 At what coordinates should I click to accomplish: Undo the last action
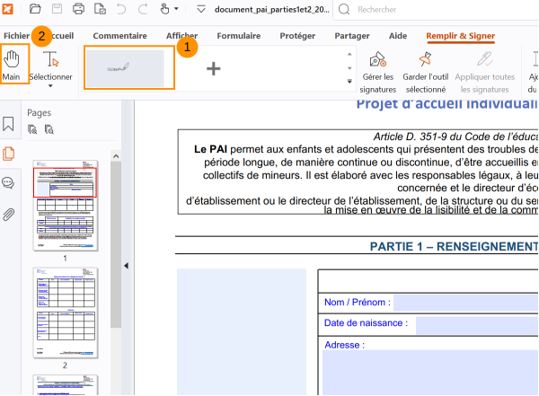(x=121, y=9)
